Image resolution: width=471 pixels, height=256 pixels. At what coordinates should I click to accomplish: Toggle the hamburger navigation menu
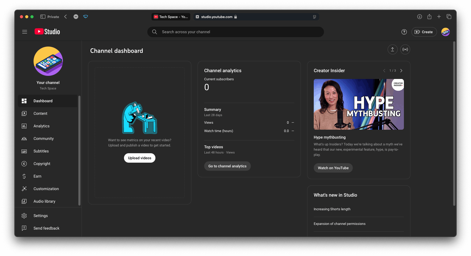click(25, 32)
